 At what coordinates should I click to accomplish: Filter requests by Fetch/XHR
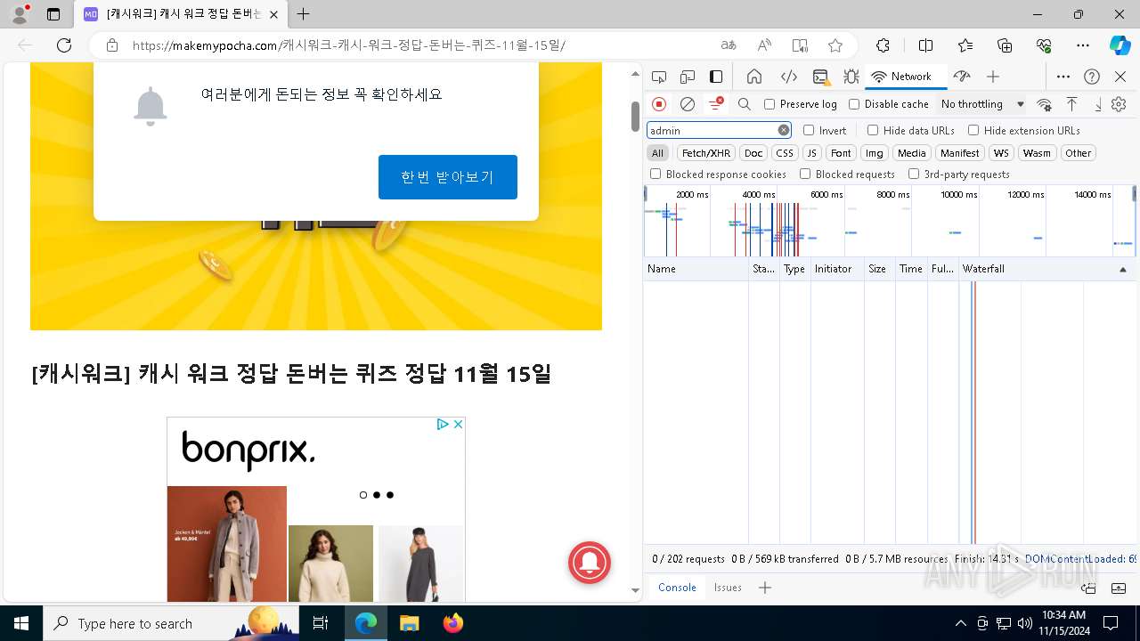point(706,153)
